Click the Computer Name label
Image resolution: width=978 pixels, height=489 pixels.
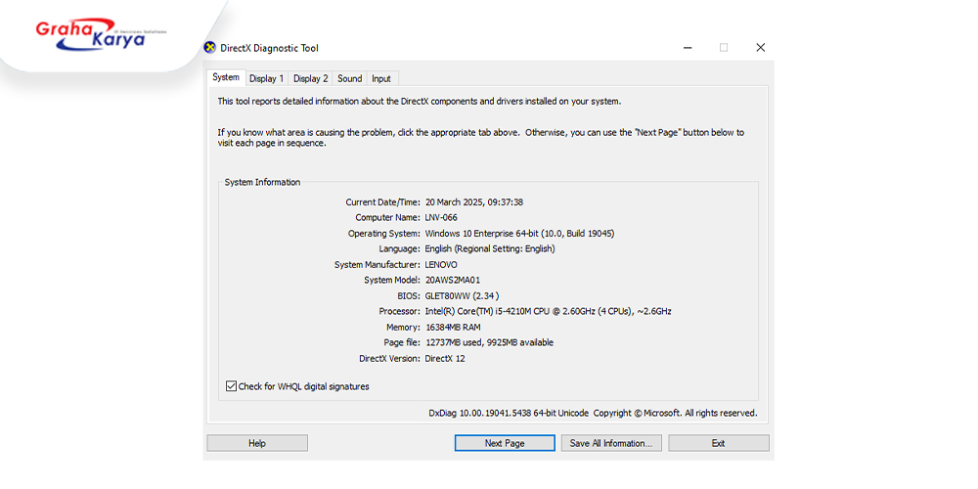[x=388, y=218]
